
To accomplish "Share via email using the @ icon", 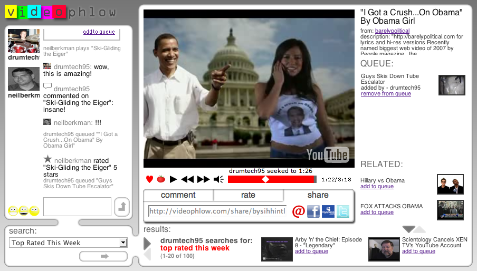I will click(x=299, y=211).
